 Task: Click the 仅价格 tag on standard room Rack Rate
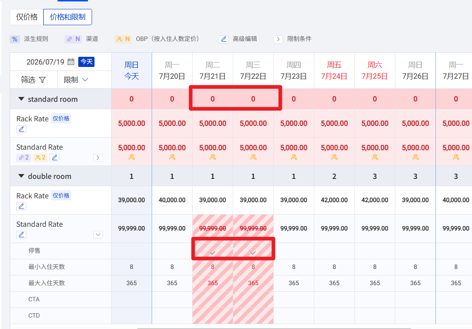tap(61, 118)
